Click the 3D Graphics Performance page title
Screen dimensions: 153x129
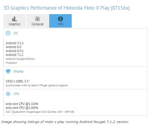tap(67, 8)
